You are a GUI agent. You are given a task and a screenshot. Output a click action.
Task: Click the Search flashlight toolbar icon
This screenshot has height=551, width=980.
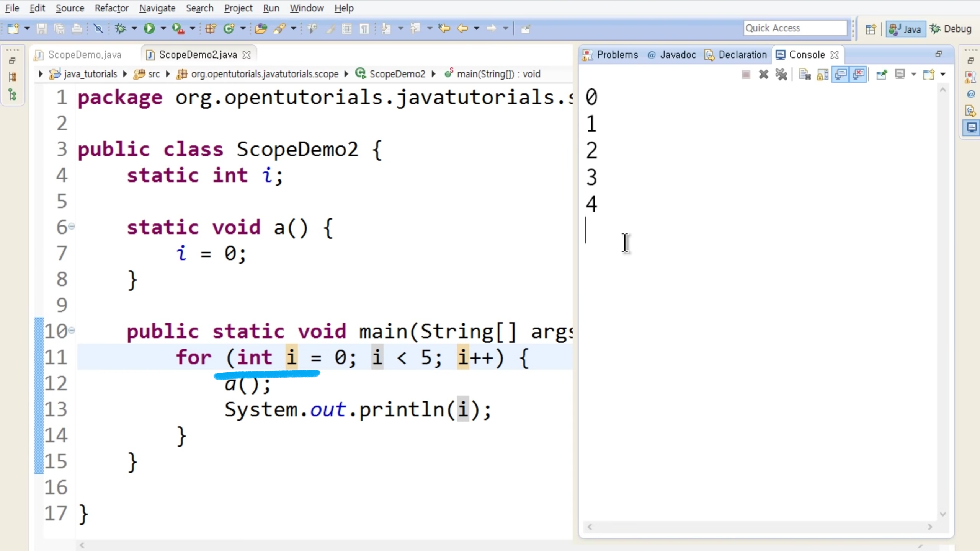[x=280, y=29]
